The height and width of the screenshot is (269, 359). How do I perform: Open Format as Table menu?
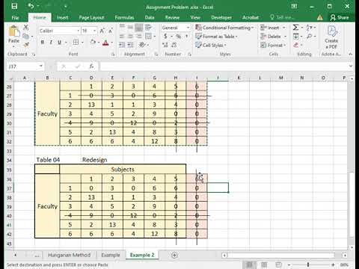click(x=216, y=37)
